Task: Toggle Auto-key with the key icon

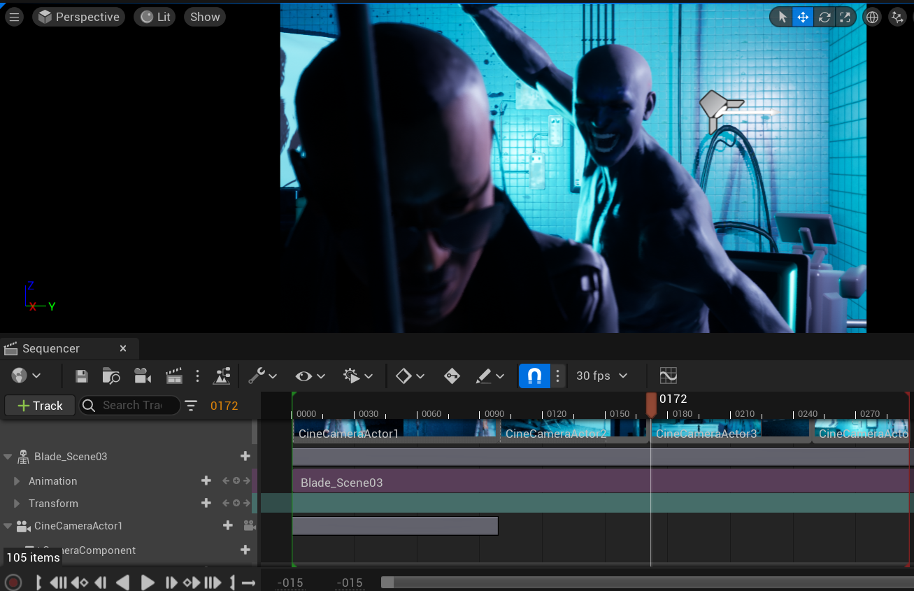Action: click(452, 376)
